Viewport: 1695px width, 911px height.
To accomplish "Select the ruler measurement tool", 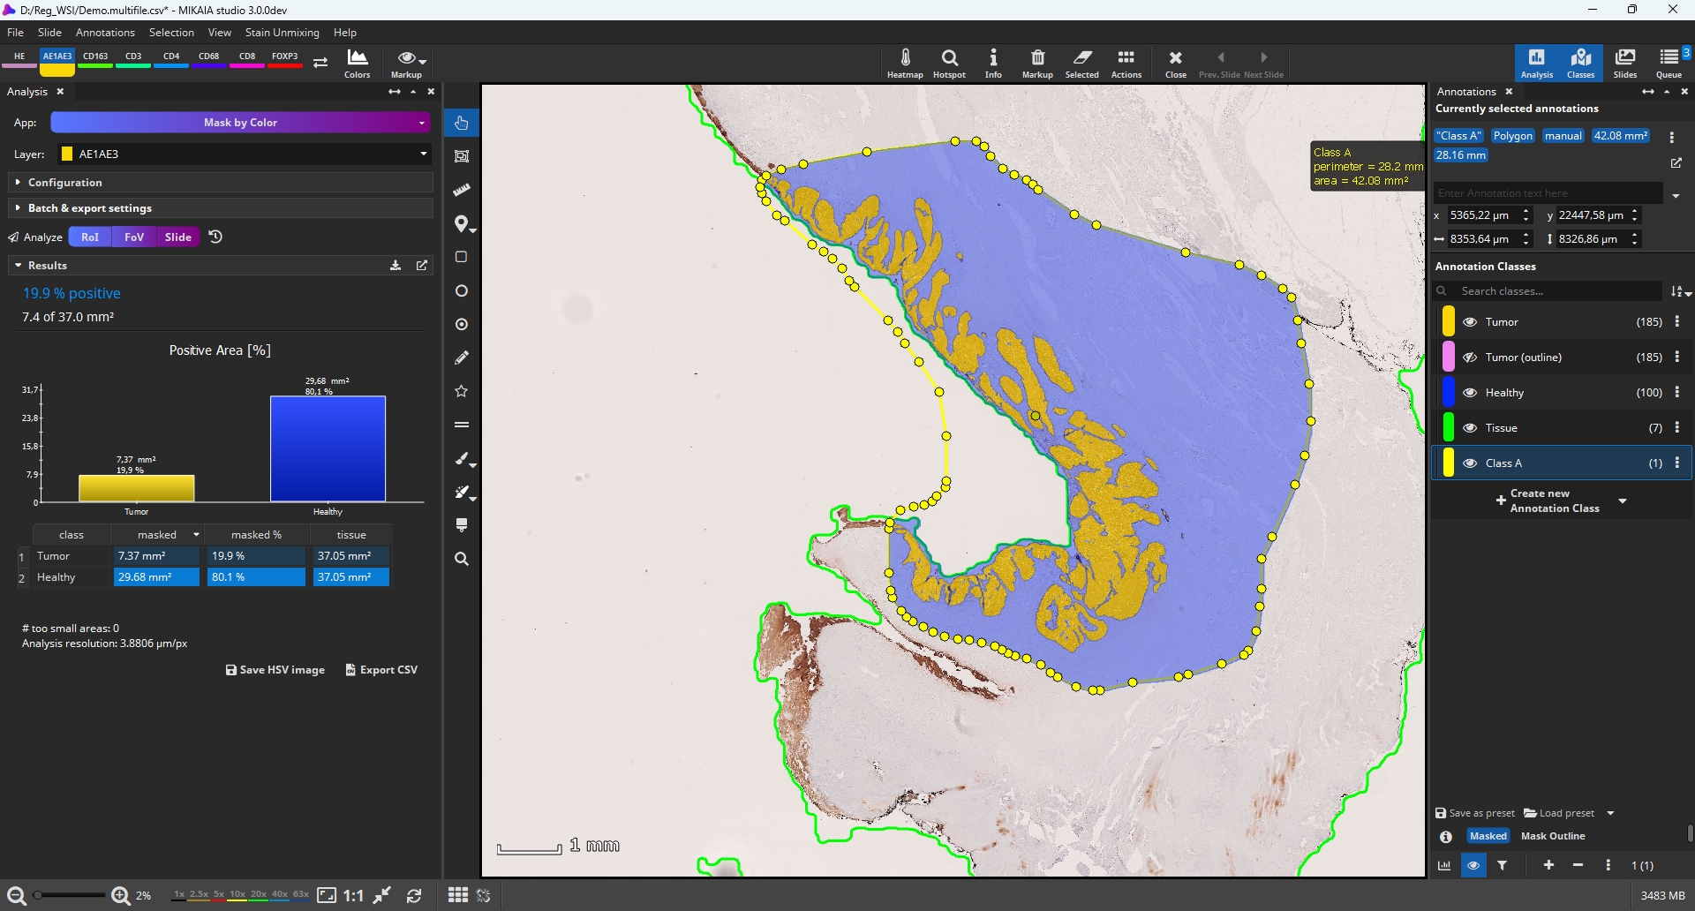I will [462, 190].
